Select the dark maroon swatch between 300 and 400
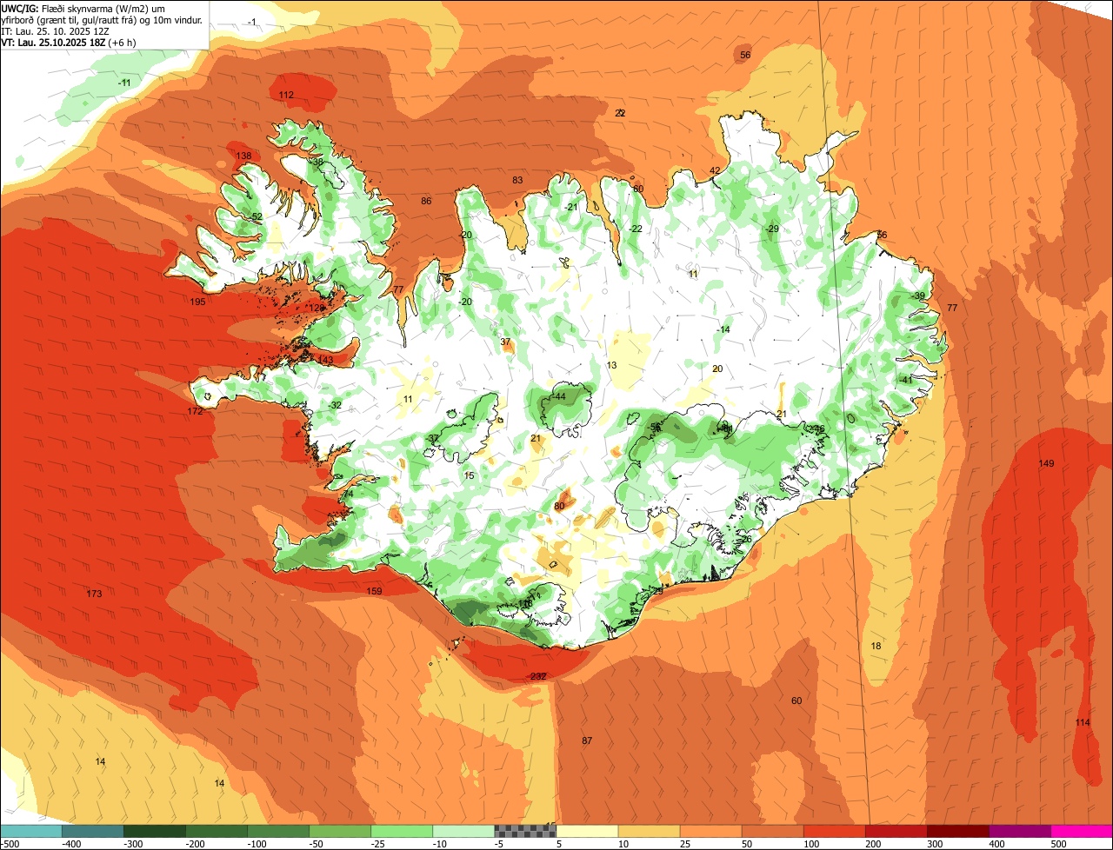This screenshot has height=850, width=1113. [957, 832]
